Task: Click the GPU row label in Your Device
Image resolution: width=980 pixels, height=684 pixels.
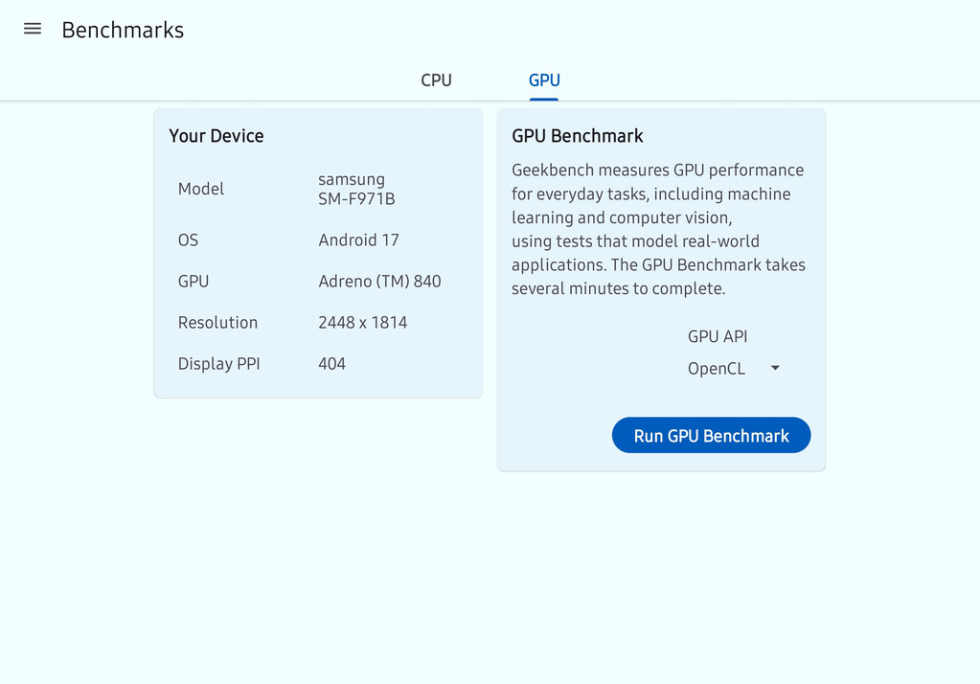Action: click(x=194, y=282)
